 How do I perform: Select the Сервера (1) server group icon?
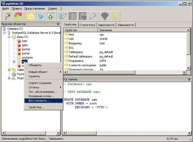coord(4,29)
